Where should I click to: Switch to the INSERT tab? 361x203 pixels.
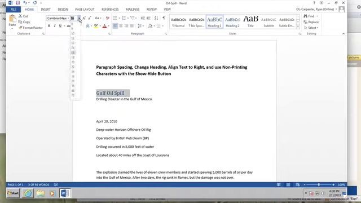[46, 10]
